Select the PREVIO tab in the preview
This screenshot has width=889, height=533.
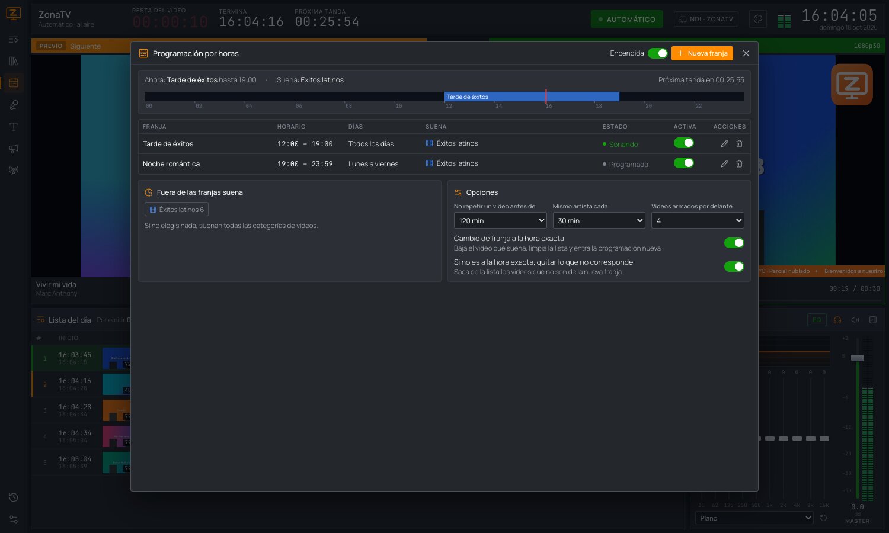click(x=51, y=46)
